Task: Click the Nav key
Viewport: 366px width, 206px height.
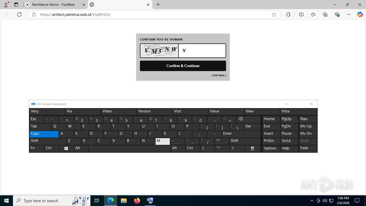Action: coord(308,120)
